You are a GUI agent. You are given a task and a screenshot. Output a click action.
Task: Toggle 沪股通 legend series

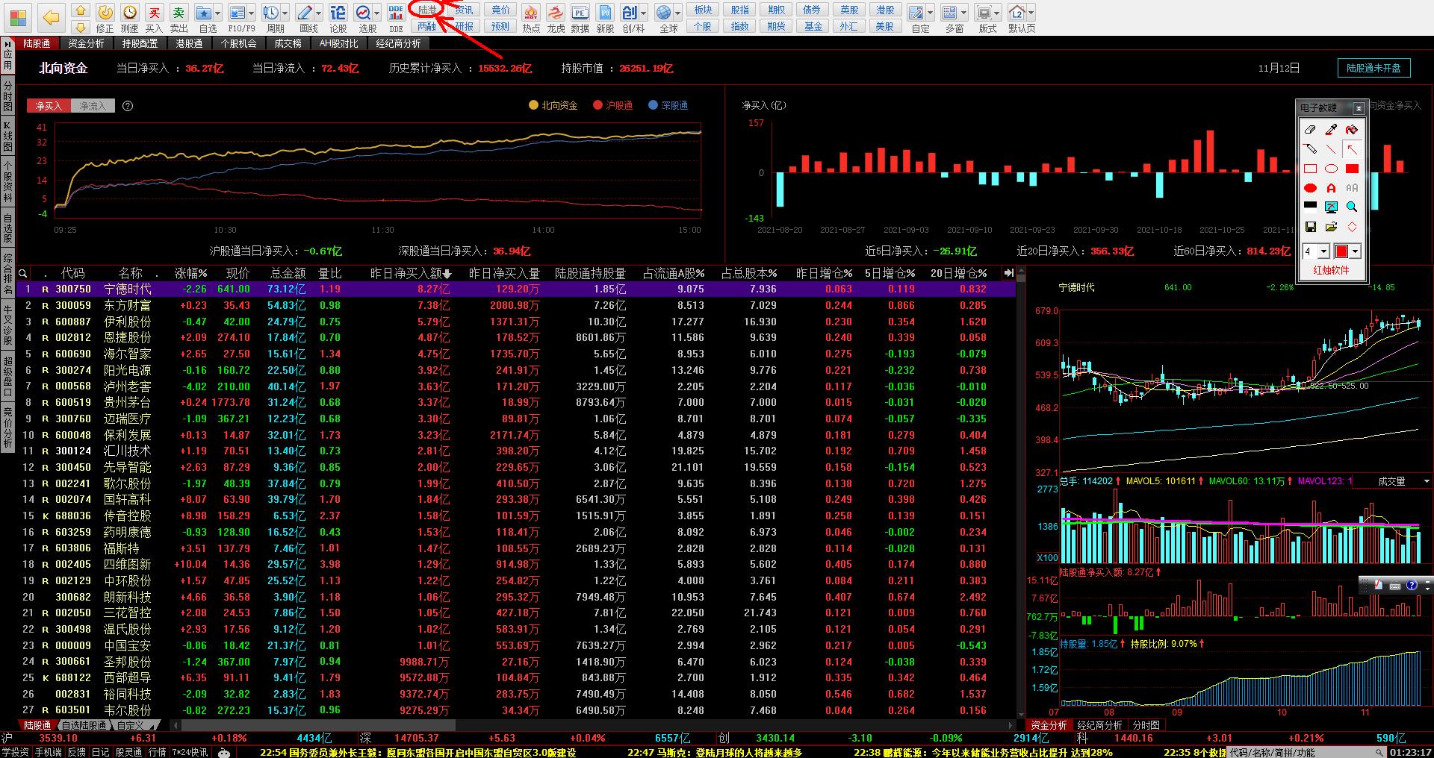click(613, 105)
